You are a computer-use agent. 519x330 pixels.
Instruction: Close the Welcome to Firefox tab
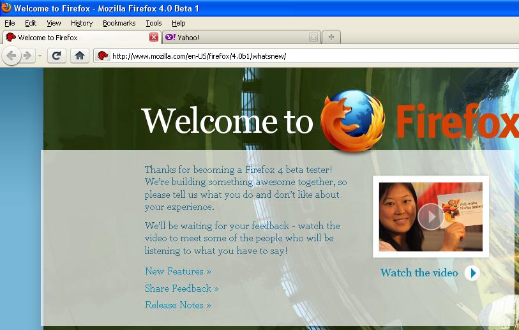click(154, 37)
